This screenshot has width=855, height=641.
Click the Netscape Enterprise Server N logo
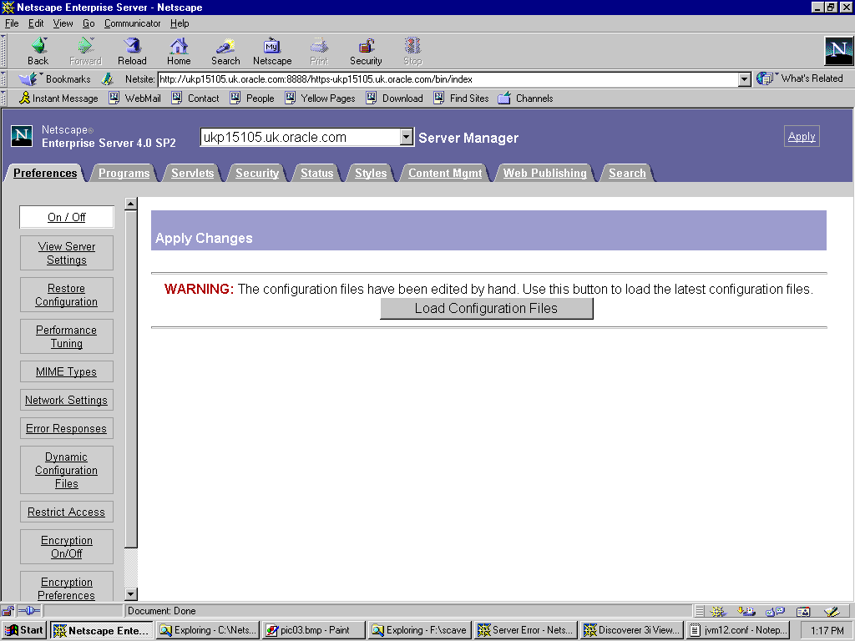[22, 136]
